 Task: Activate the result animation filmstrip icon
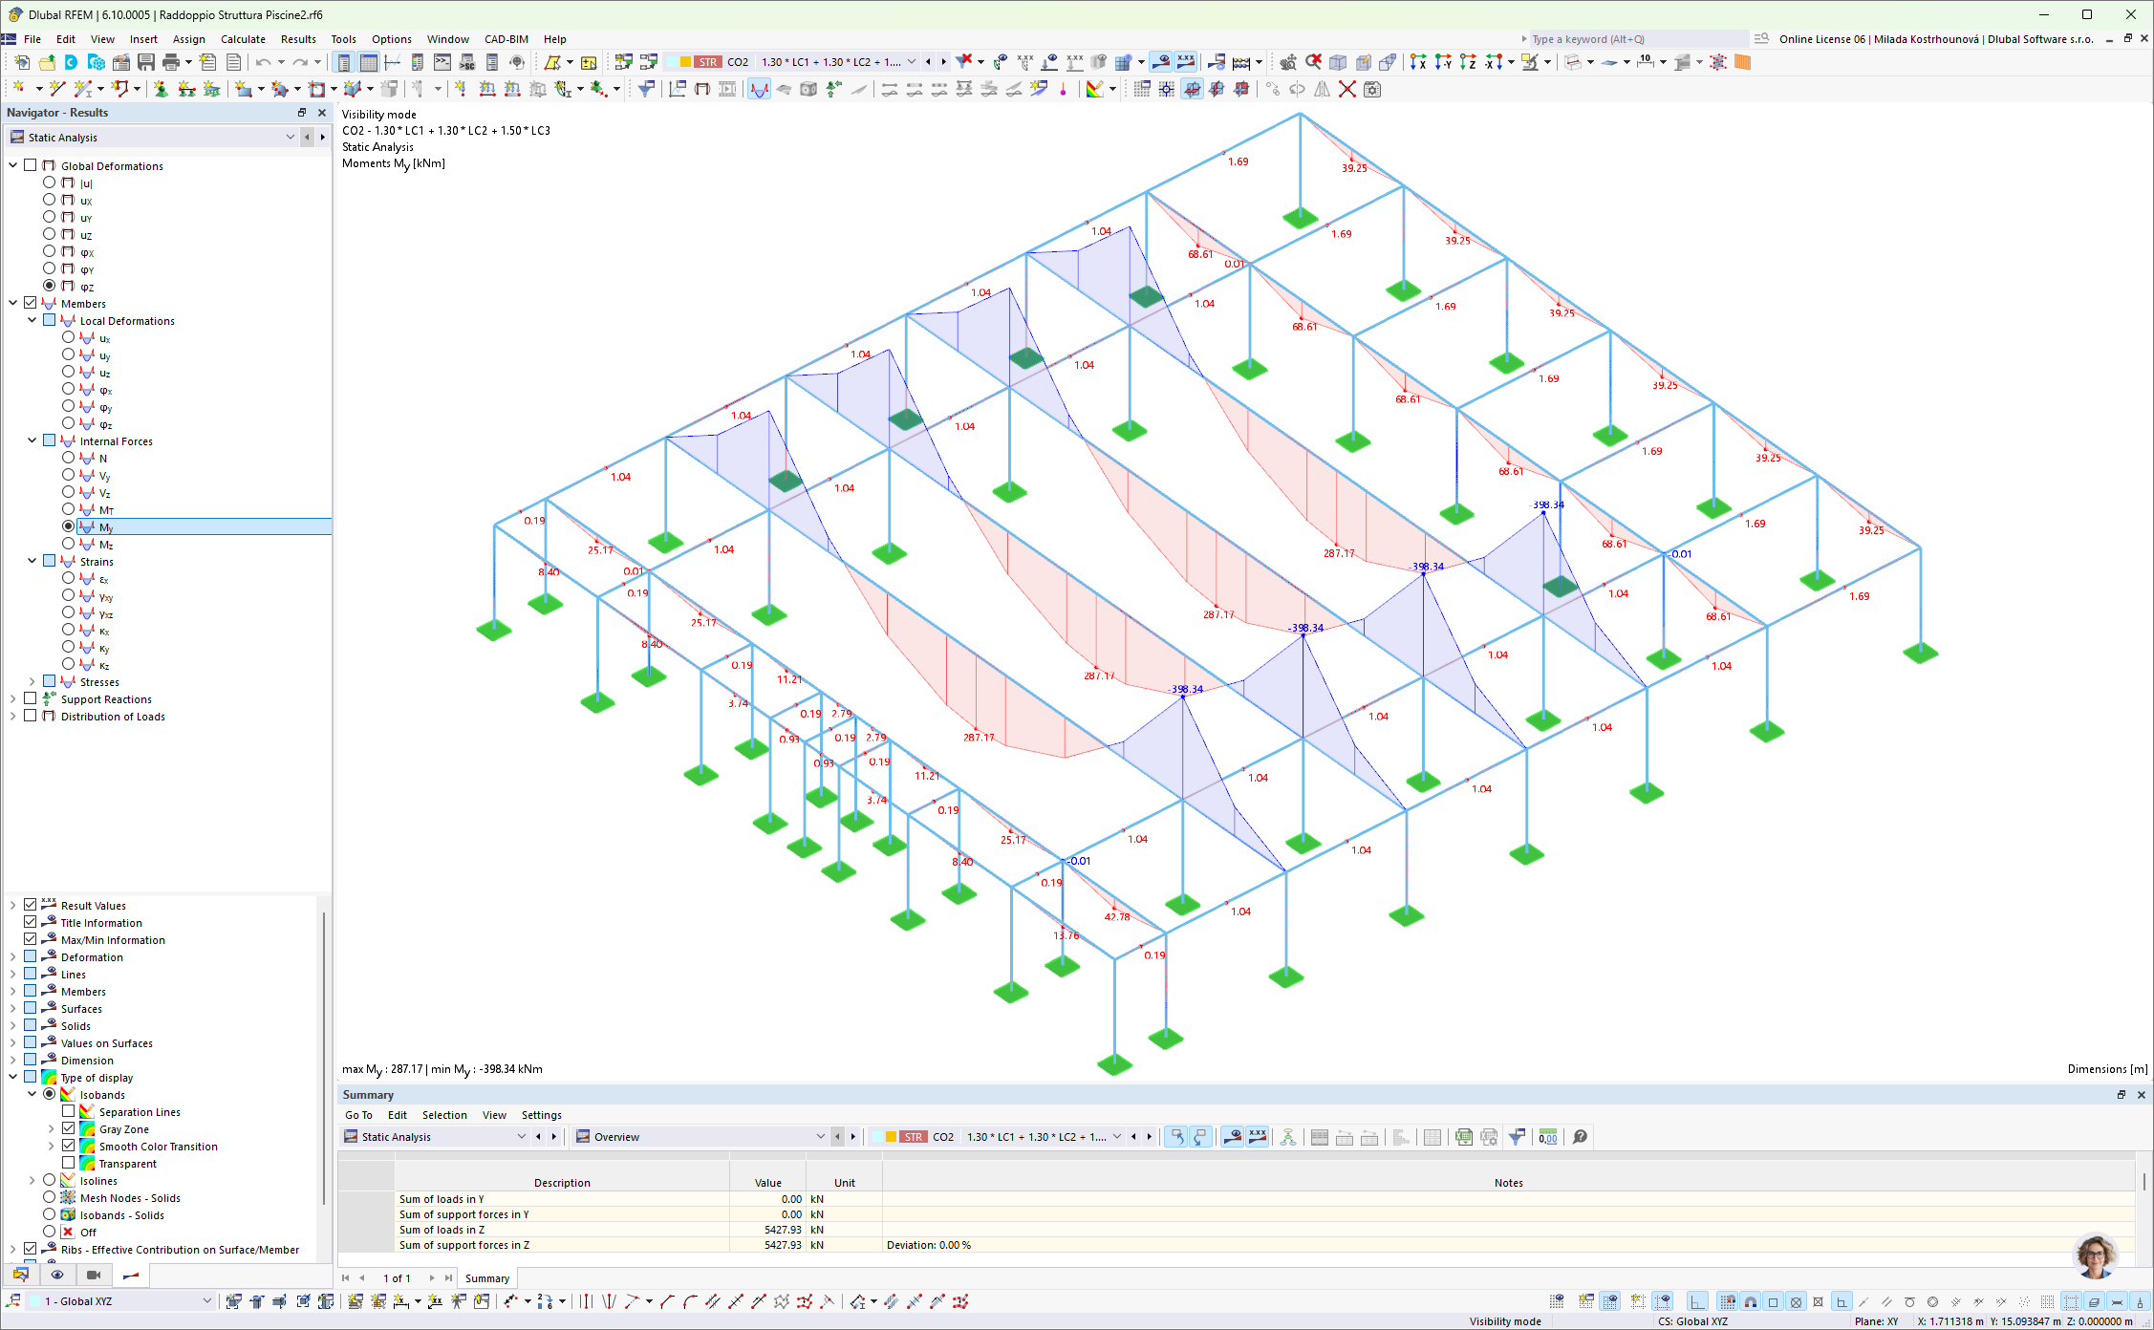[727, 89]
